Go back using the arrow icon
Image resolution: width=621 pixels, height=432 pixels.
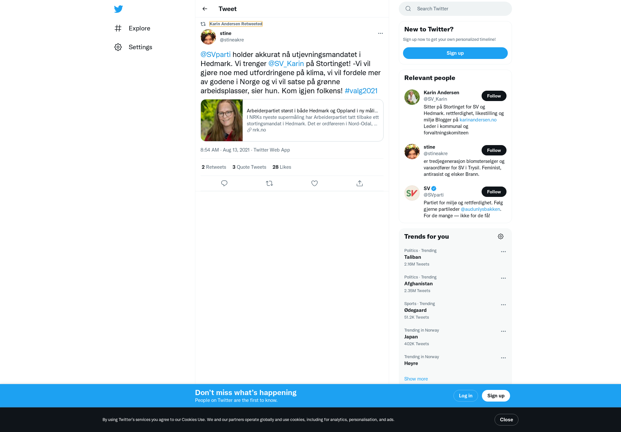tap(205, 9)
